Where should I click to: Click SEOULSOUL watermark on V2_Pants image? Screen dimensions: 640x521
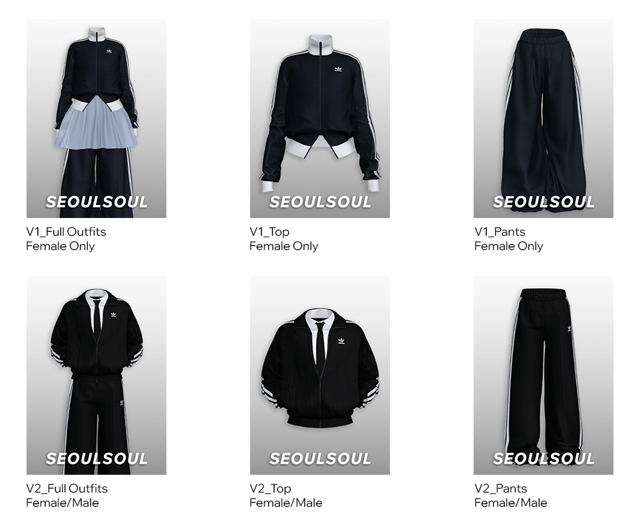click(544, 459)
